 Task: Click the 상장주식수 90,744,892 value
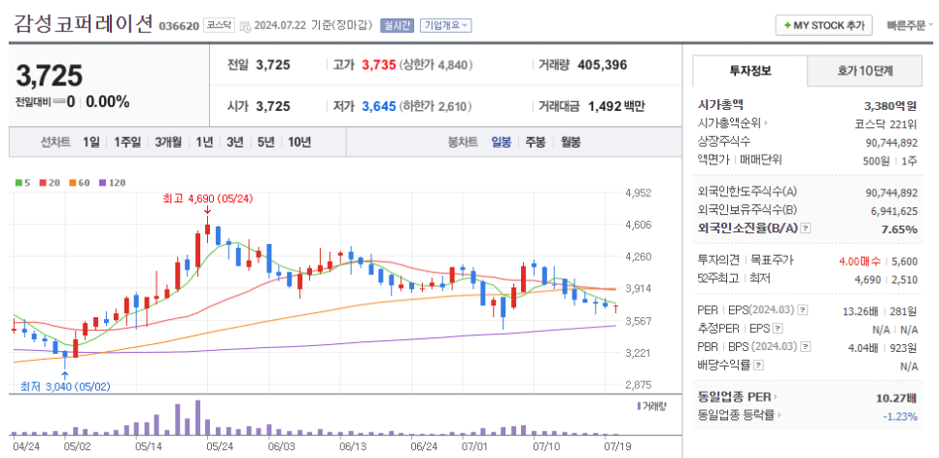891,143
